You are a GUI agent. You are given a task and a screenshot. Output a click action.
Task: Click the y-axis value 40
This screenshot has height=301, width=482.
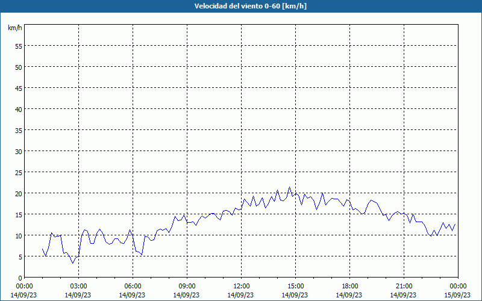[19, 110]
